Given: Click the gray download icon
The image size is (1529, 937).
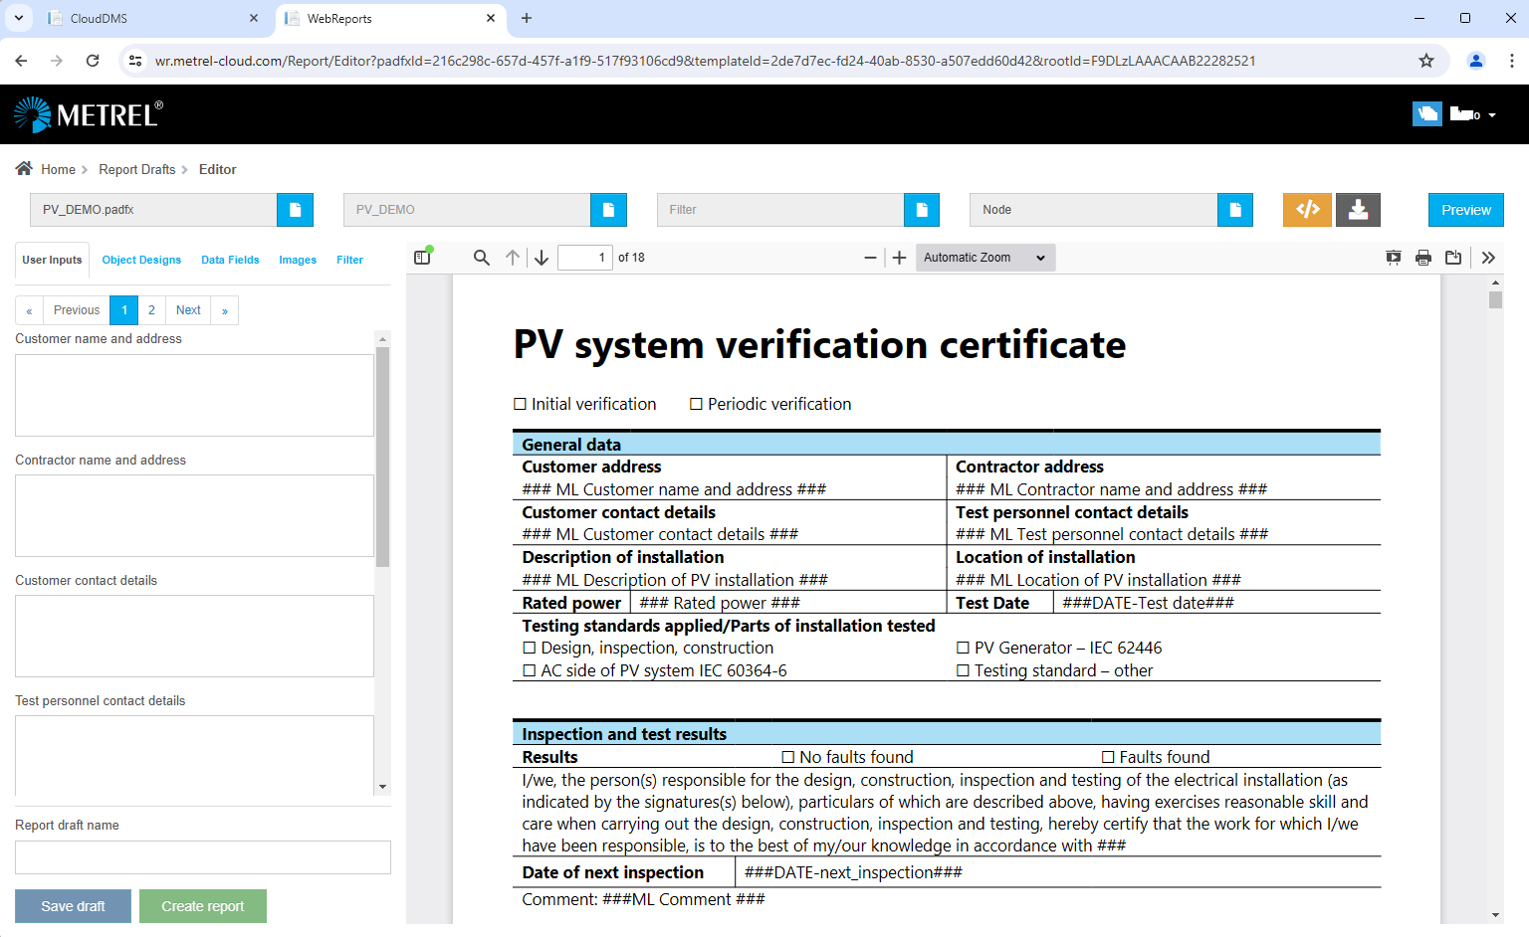Looking at the screenshot, I should click(x=1358, y=210).
